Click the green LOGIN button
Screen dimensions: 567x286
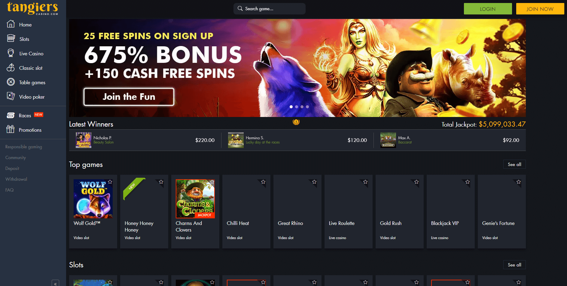pos(488,9)
